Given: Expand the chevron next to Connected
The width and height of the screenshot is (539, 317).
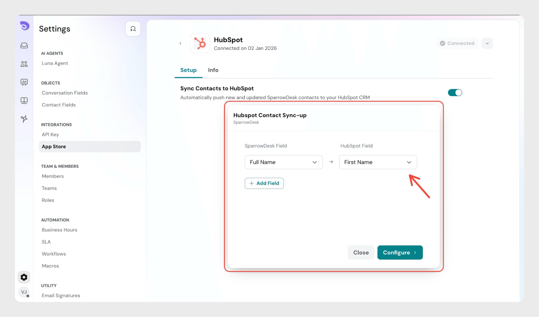Looking at the screenshot, I should [x=487, y=43].
